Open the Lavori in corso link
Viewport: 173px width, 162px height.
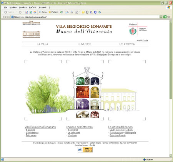(116, 130)
